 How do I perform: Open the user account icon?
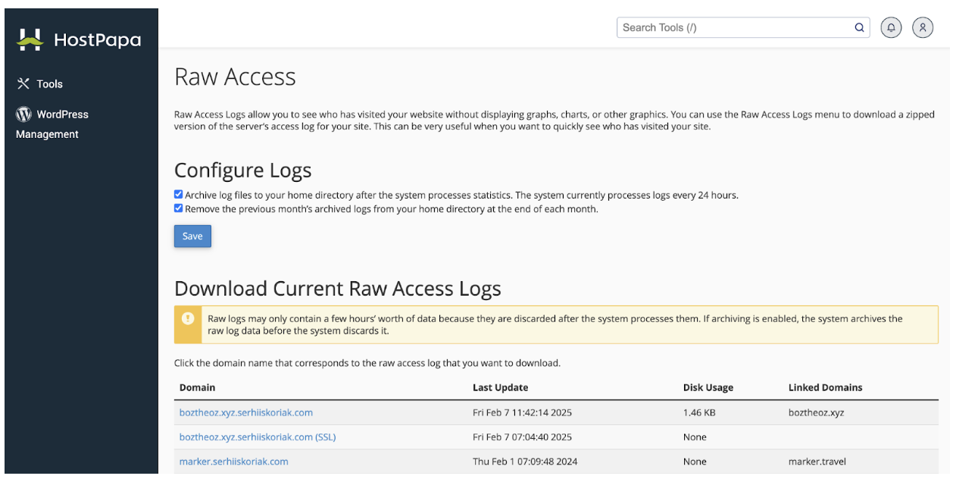tap(923, 27)
